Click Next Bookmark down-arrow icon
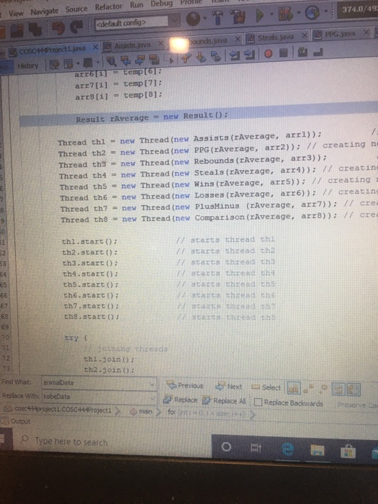 click(201, 57)
